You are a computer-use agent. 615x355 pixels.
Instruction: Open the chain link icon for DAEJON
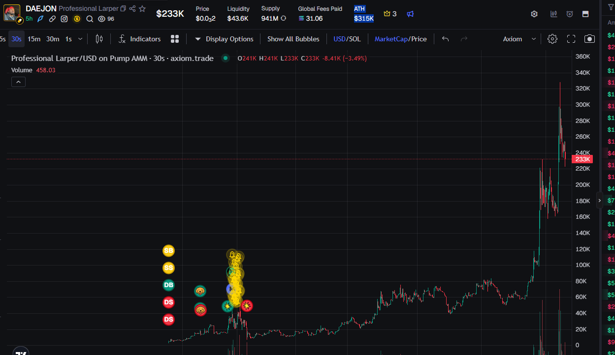click(52, 19)
